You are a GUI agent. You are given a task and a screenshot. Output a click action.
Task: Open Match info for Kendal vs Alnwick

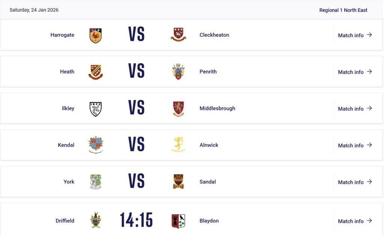(355, 146)
